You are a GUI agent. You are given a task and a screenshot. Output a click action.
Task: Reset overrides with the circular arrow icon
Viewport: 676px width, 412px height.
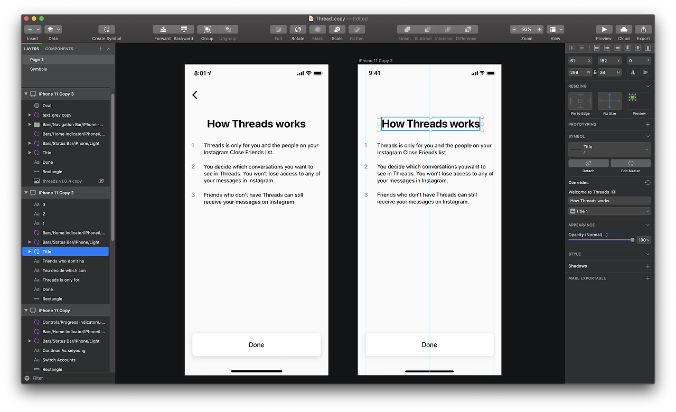647,183
